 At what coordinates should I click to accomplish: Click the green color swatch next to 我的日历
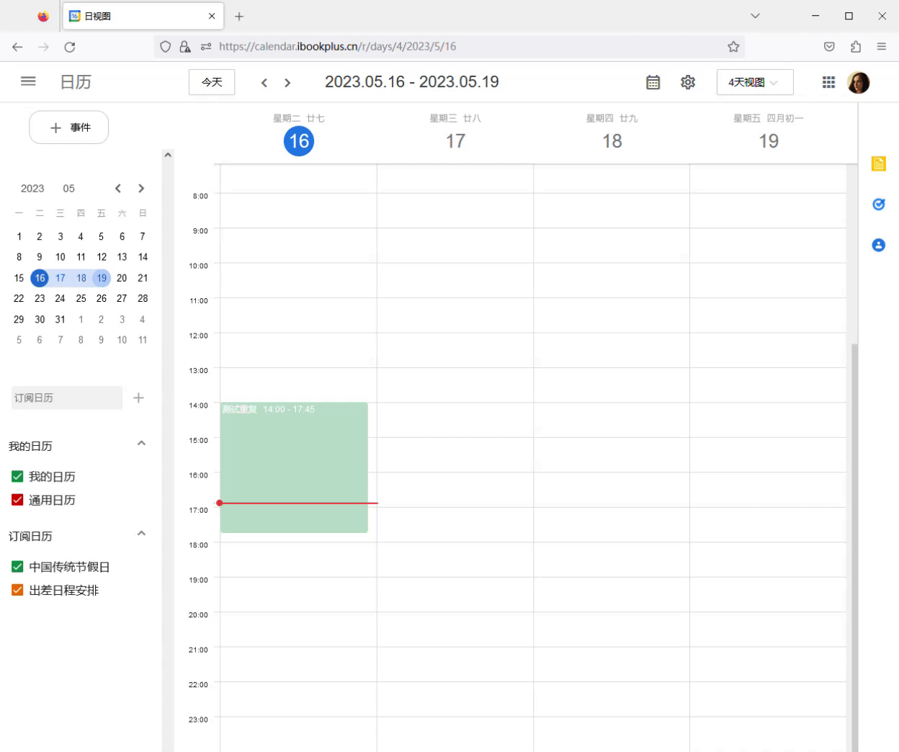click(x=17, y=476)
